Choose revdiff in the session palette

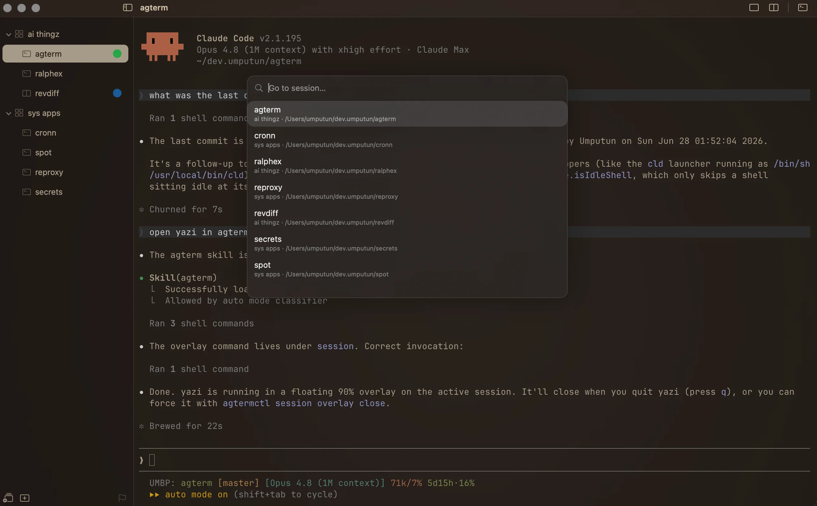(407, 217)
